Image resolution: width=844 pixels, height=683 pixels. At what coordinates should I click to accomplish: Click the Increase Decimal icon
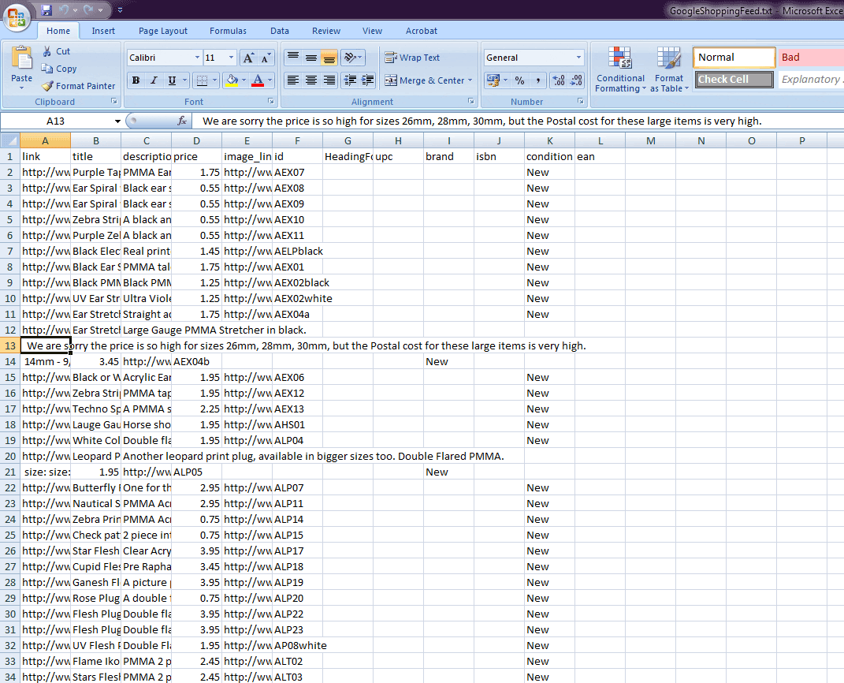[559, 80]
